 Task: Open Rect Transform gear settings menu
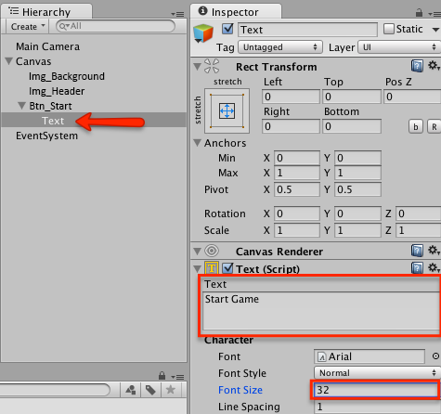(x=434, y=66)
